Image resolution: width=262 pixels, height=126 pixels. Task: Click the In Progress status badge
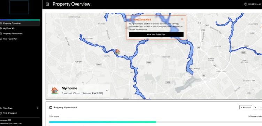coord(246,107)
